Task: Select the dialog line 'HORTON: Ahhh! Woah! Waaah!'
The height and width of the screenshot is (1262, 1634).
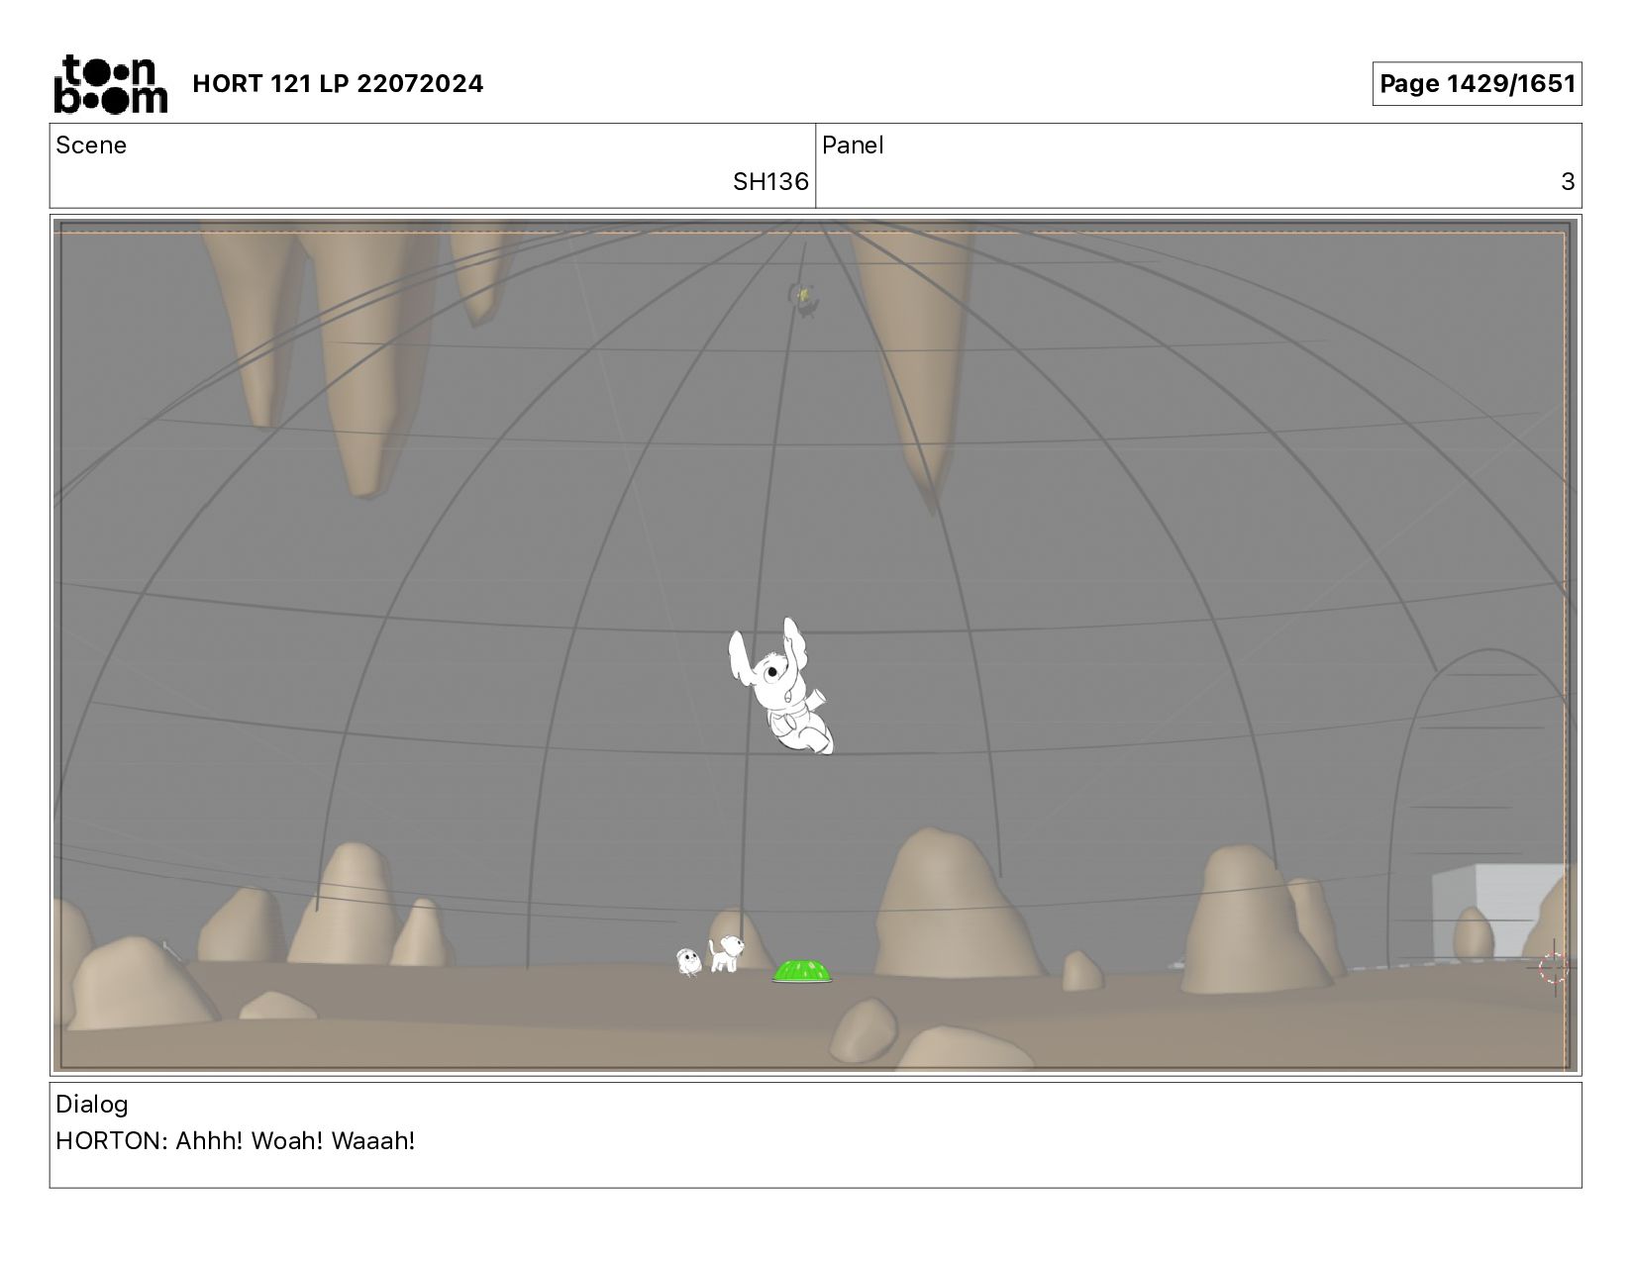Action: click(236, 1141)
